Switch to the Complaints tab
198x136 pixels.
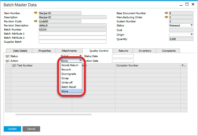(169, 51)
